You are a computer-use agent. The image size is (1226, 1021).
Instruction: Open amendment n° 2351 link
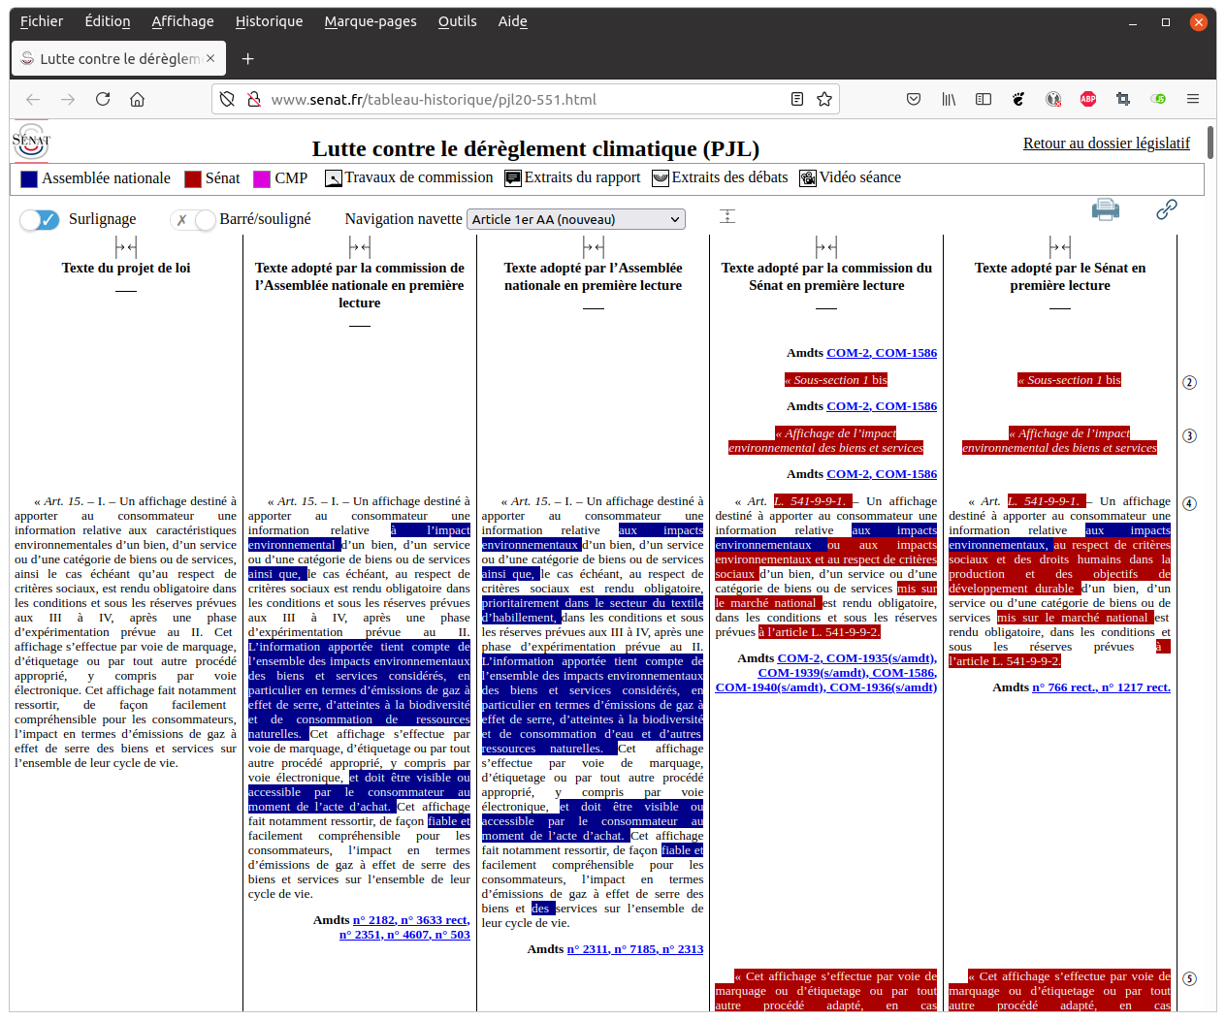360,935
